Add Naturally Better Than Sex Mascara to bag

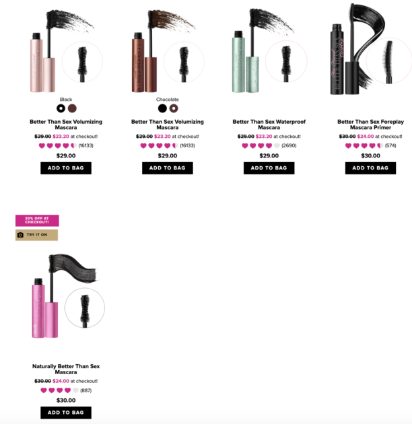click(x=66, y=413)
